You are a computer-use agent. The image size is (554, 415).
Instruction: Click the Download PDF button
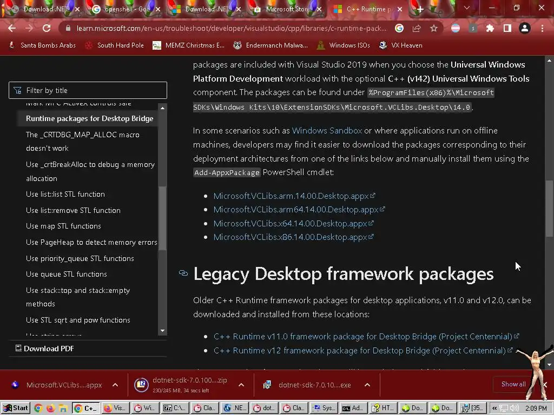tap(44, 349)
